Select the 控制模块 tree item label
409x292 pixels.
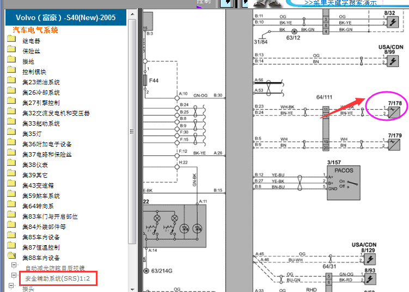(x=34, y=72)
